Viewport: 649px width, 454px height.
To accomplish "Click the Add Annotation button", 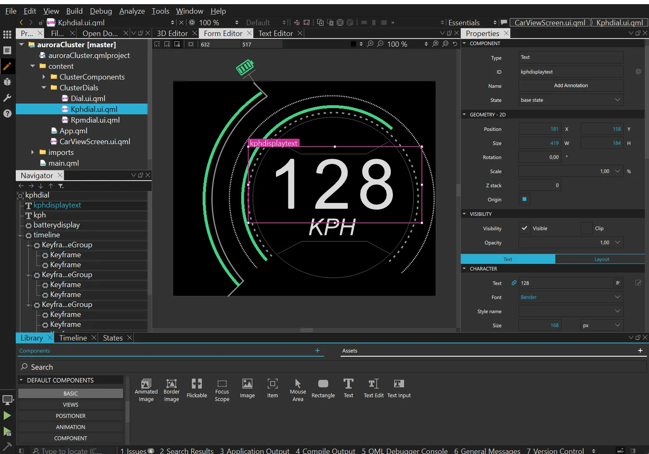I will tap(570, 86).
